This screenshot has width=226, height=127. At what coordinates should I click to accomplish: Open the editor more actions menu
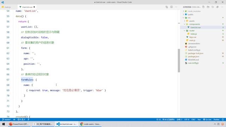[x=176, y=7]
